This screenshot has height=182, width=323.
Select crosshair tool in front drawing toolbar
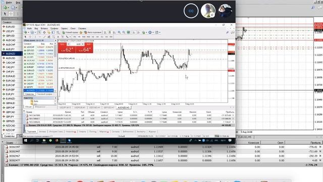tap(30, 37)
